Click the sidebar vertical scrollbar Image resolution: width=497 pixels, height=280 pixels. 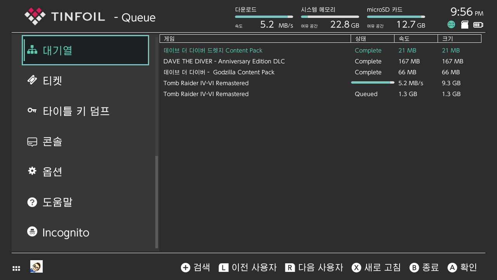tap(157, 202)
